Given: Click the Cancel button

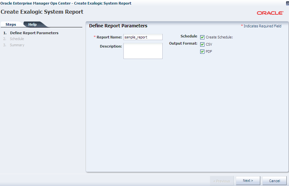Looking at the screenshot, I should [274, 181].
